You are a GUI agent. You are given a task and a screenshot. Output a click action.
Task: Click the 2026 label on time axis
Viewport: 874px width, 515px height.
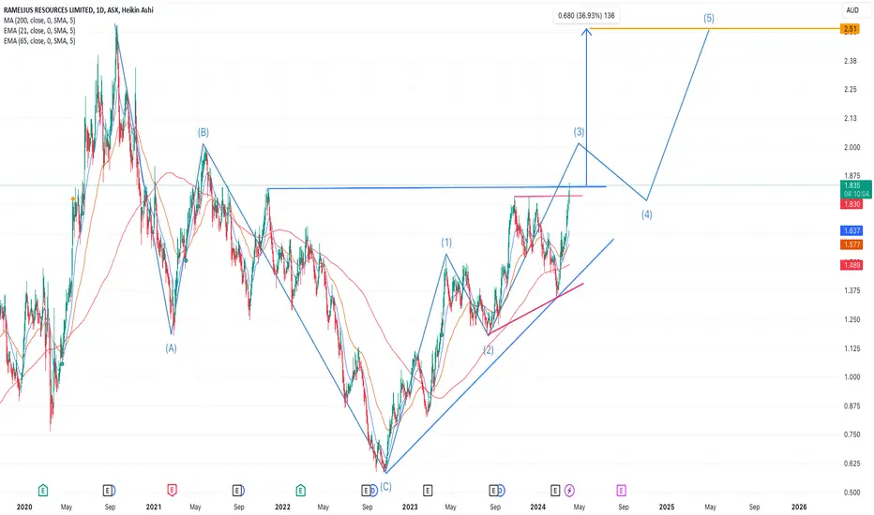799,507
